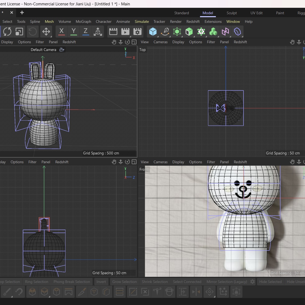The image size is (305, 305).
Task: Open Display menu in Front viewport
Action: point(178,162)
